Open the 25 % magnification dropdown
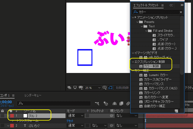The height and width of the screenshot is (129, 193). coord(93,88)
